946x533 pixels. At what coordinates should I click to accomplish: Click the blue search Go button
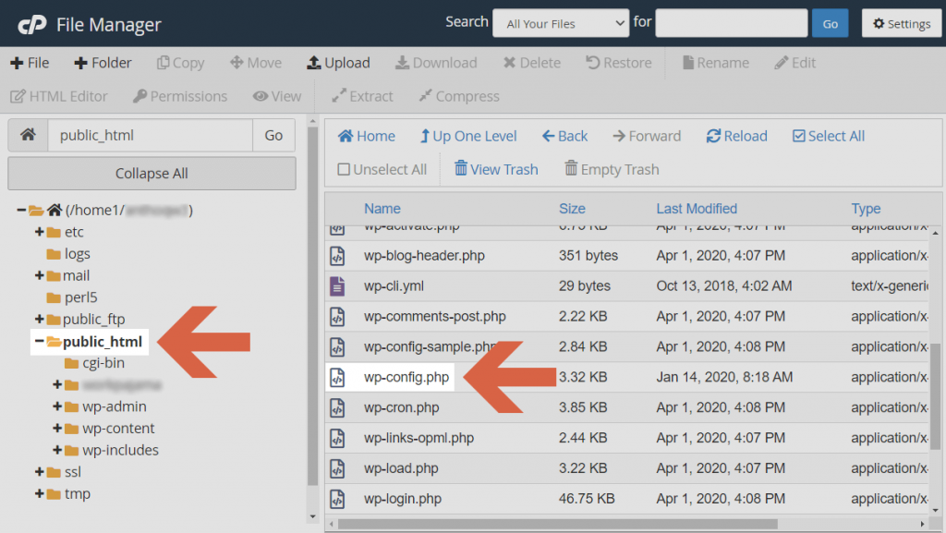(830, 24)
